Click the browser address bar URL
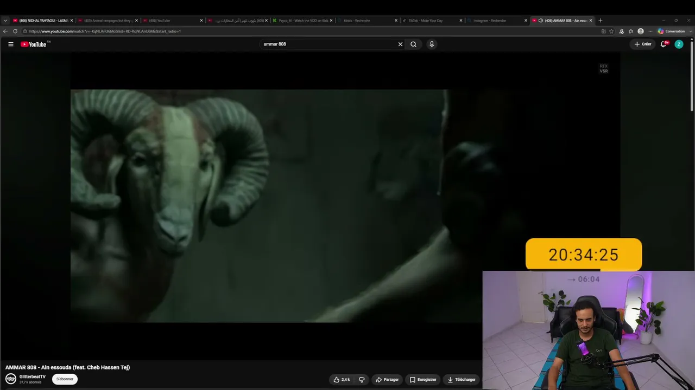 point(105,31)
